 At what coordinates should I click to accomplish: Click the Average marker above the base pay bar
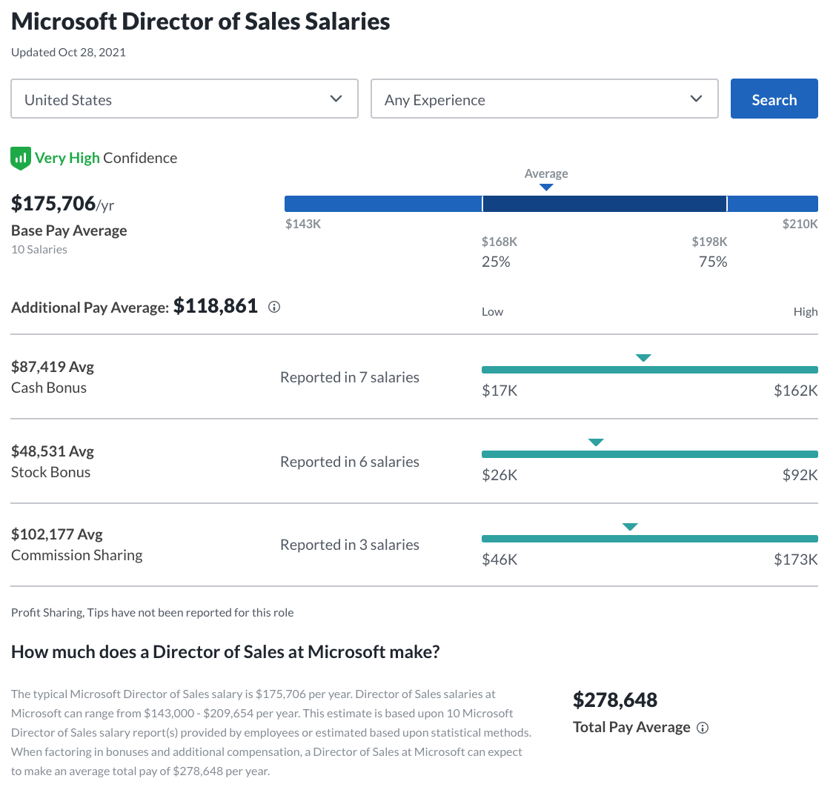[x=546, y=188]
